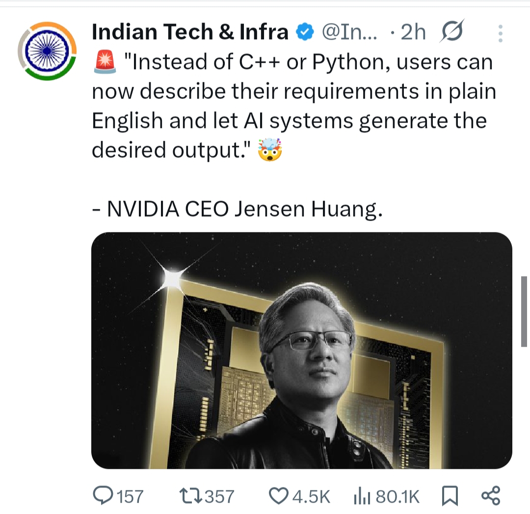Open the three-dot more options menu

500,33
